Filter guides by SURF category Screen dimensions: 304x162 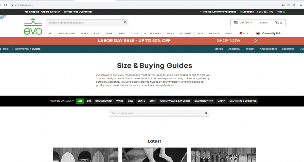[153, 101]
